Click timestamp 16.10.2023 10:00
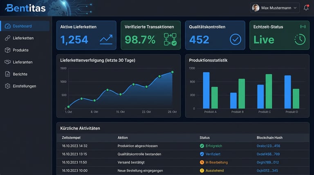314x175 pixels. (75, 171)
